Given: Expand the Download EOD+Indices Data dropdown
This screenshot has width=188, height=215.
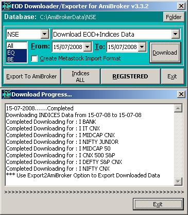Looking at the screenshot, I should (176, 34).
